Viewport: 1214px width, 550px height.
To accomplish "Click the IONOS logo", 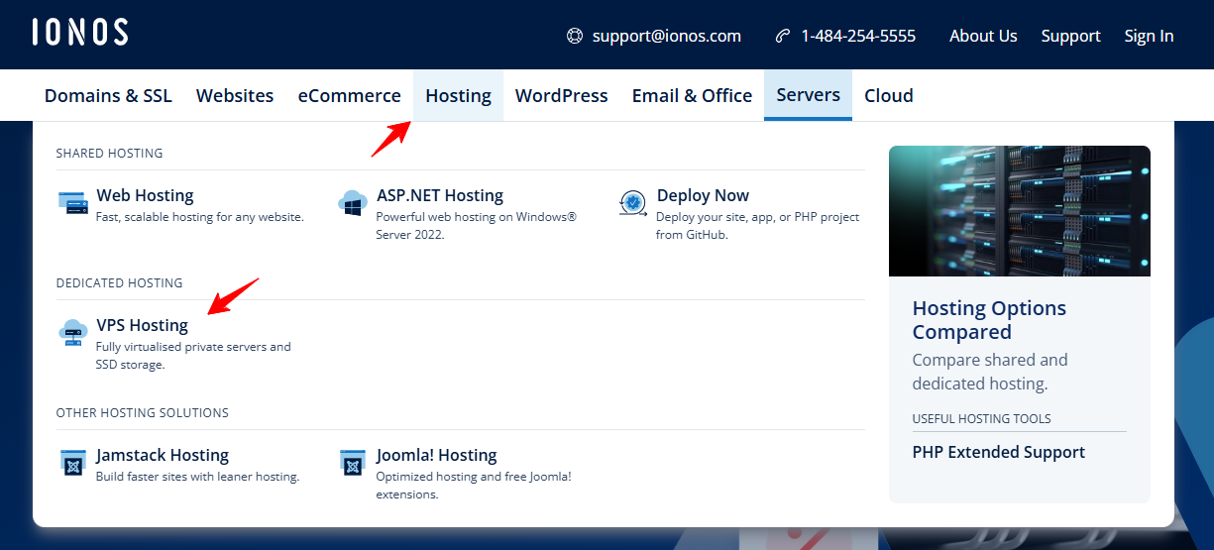I will coord(79,32).
